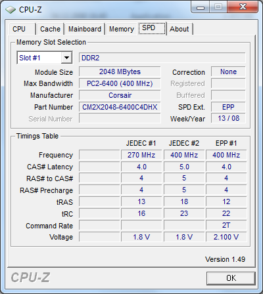The image size is (263, 294).
Task: Click the OK button
Action: [231, 278]
